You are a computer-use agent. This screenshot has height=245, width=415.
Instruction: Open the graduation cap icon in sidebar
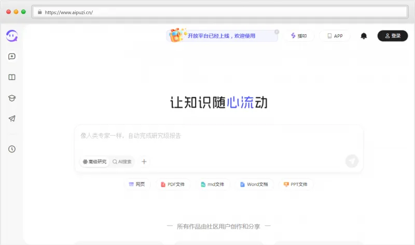click(12, 98)
